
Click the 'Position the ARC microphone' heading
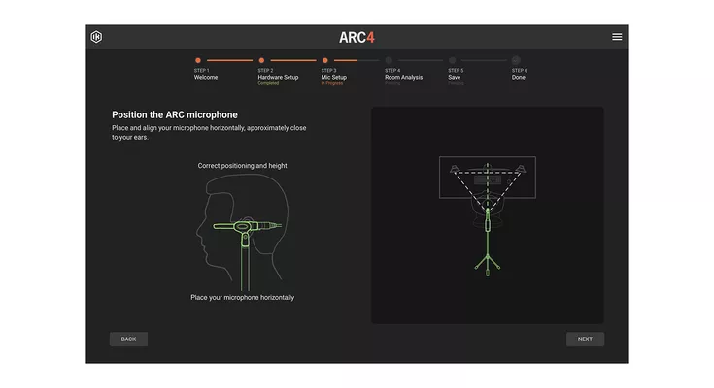174,114
